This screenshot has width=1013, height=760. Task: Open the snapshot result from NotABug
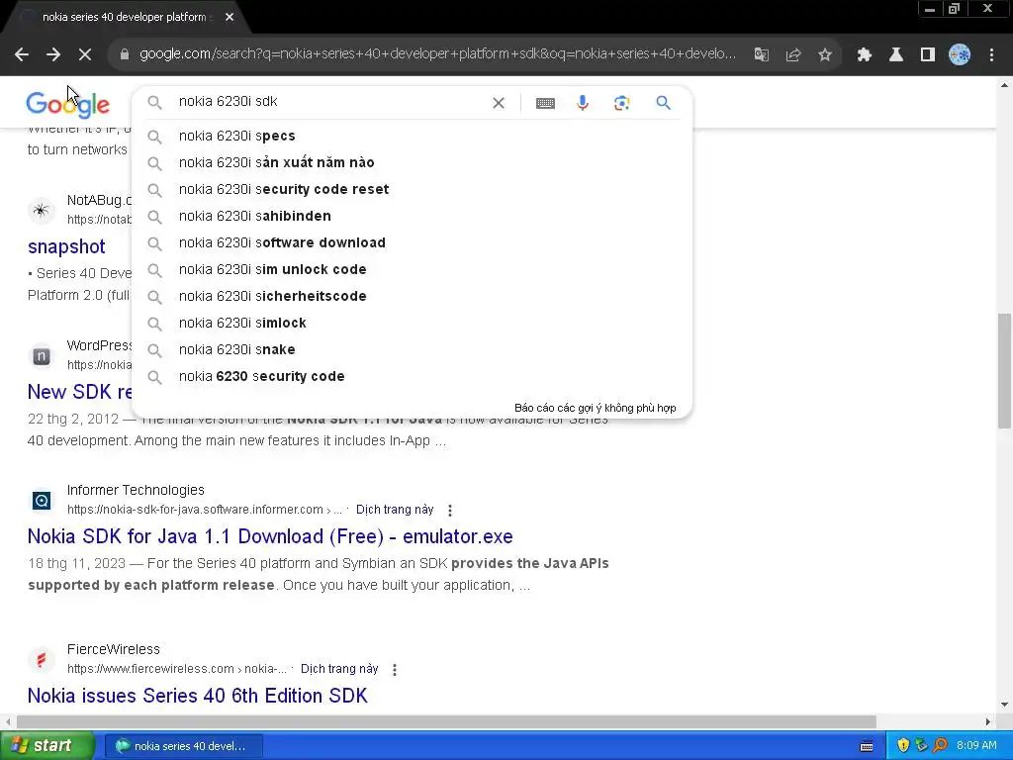(x=66, y=246)
